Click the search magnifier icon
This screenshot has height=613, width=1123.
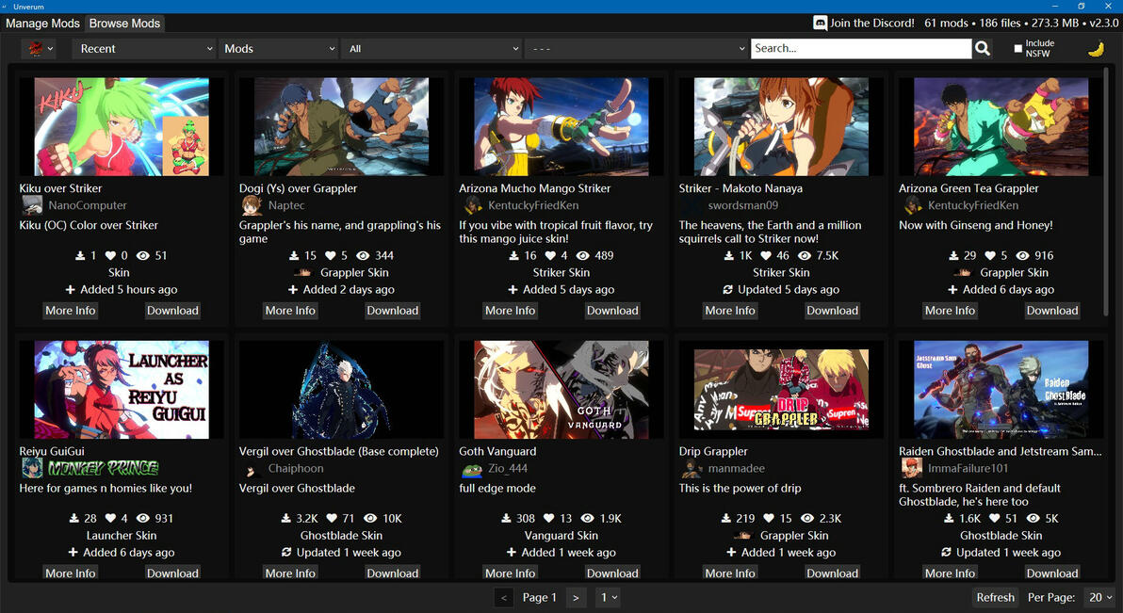click(983, 49)
